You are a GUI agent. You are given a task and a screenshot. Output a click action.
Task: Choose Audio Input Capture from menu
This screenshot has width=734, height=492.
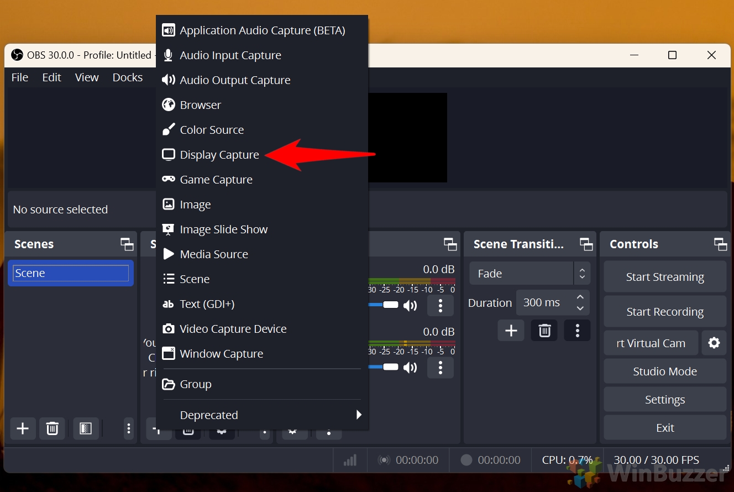(262, 55)
